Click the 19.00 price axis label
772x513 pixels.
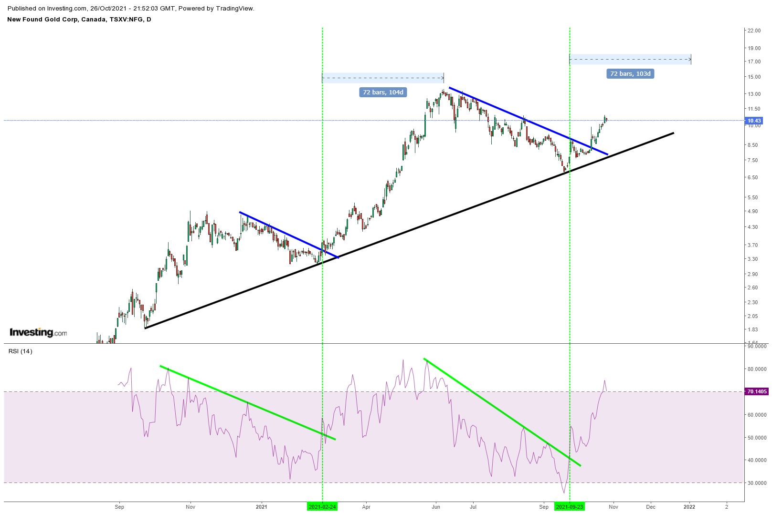(754, 48)
